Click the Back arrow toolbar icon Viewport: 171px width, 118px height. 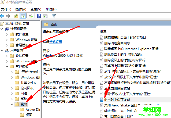click(x=2, y=16)
